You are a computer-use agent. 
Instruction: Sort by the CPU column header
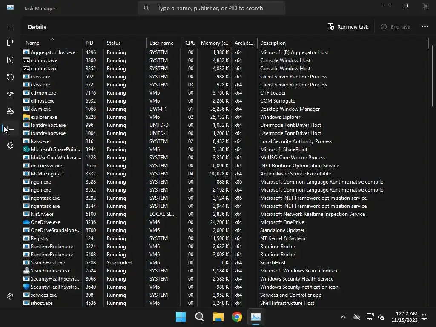[x=189, y=43]
